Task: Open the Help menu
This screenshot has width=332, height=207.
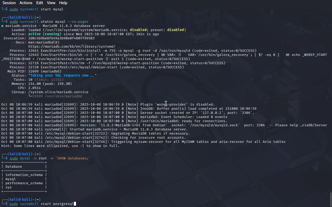Action: [63, 3]
